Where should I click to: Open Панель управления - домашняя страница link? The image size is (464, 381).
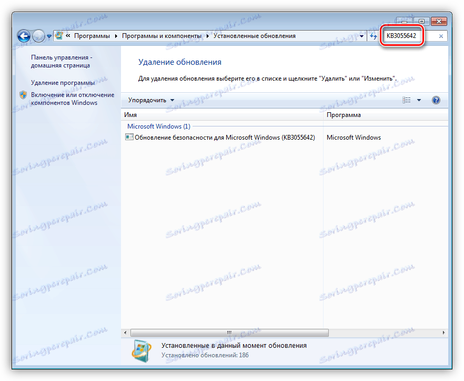[x=61, y=61]
